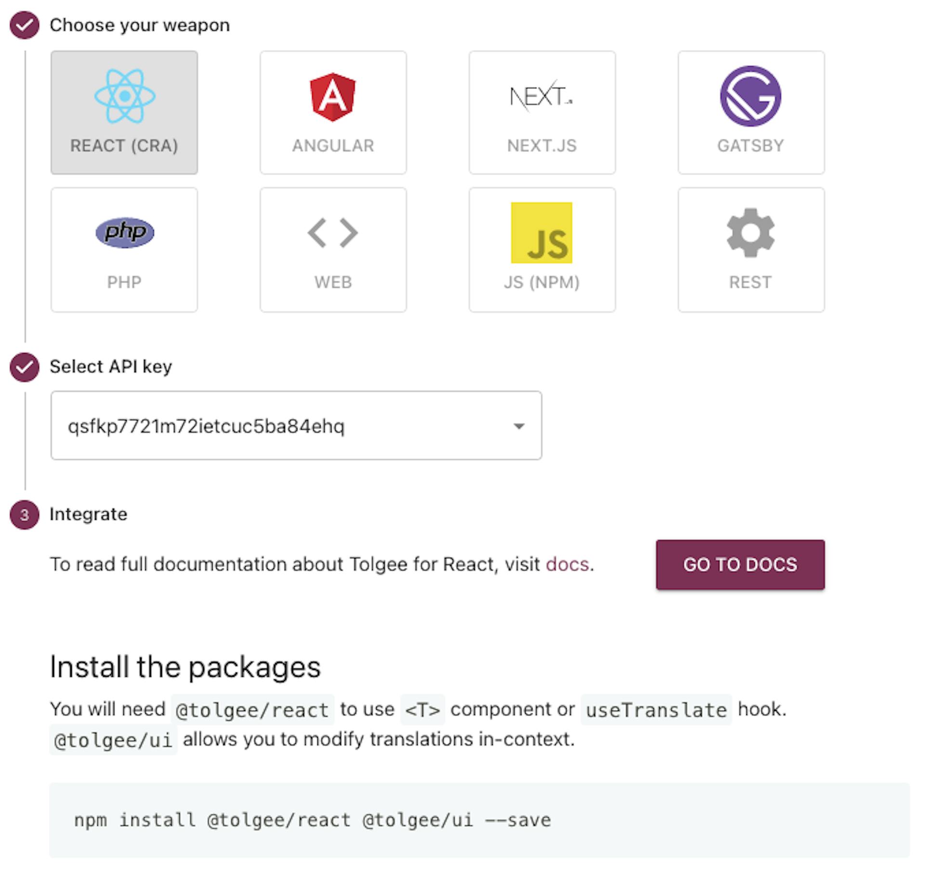This screenshot has height=881, width=925.
Task: Follow the docs hyperlink
Action: point(567,564)
